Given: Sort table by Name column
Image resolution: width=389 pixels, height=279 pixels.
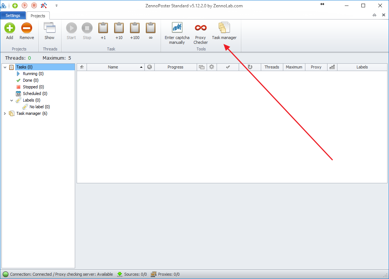Looking at the screenshot, I should [116, 67].
